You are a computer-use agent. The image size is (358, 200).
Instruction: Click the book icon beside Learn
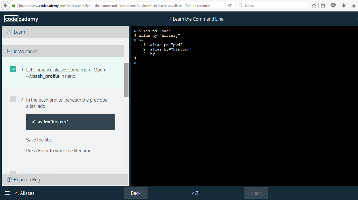point(9,32)
